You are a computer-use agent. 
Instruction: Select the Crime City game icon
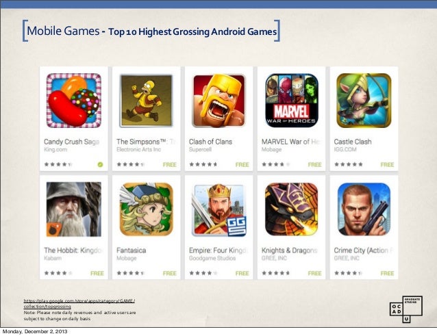pos(364,209)
